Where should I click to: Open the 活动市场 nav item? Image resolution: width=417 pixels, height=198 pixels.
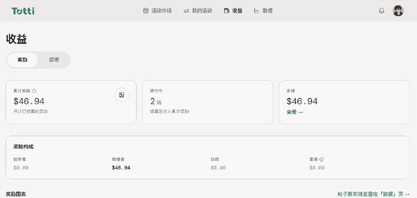[157, 11]
